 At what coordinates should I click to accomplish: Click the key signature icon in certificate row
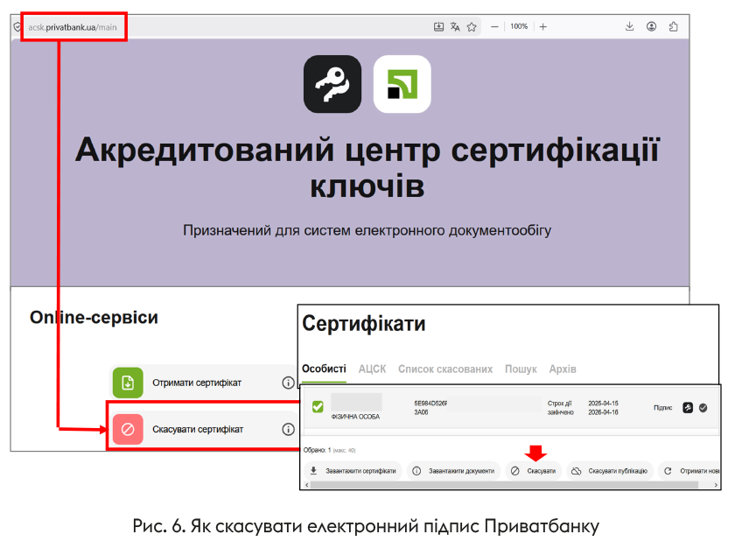coord(688,408)
